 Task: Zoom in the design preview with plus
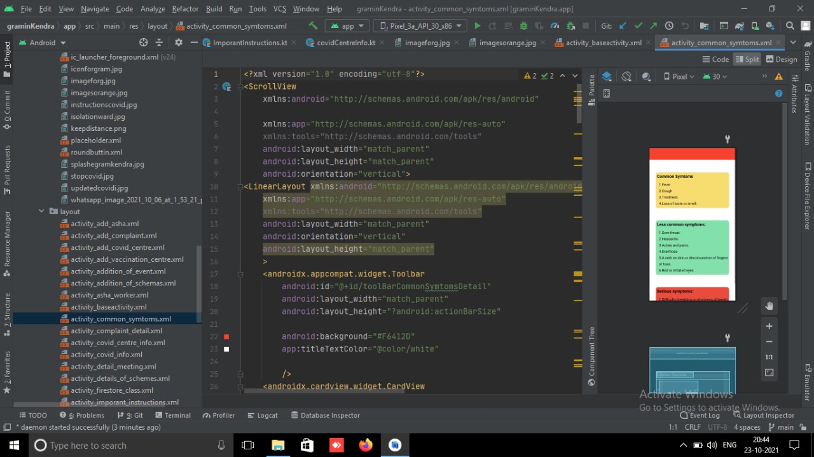tap(769, 326)
